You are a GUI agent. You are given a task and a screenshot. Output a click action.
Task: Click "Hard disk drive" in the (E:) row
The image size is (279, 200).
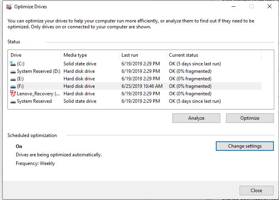[x=79, y=79]
